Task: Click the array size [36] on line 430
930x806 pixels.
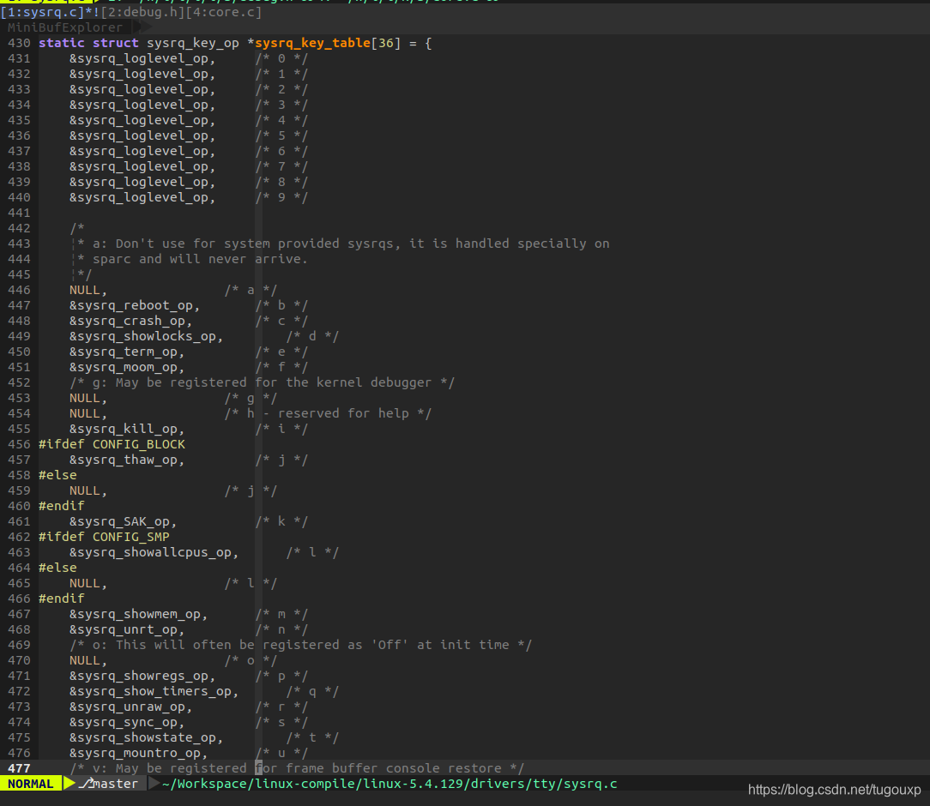Action: coord(386,43)
